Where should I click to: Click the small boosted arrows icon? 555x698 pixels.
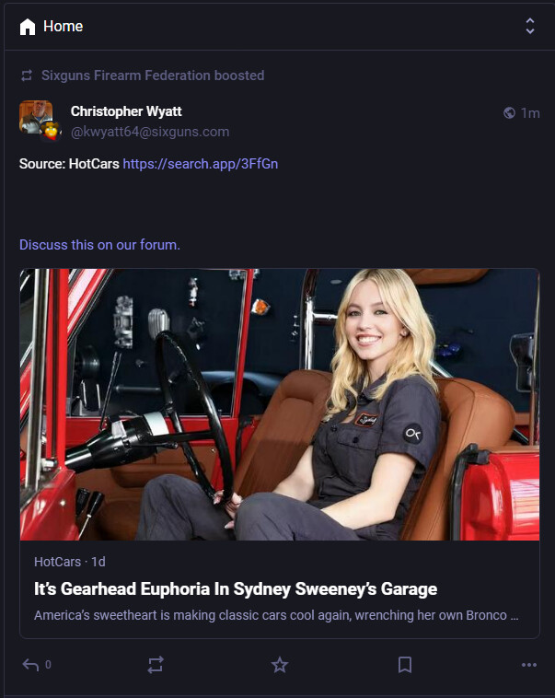(27, 76)
